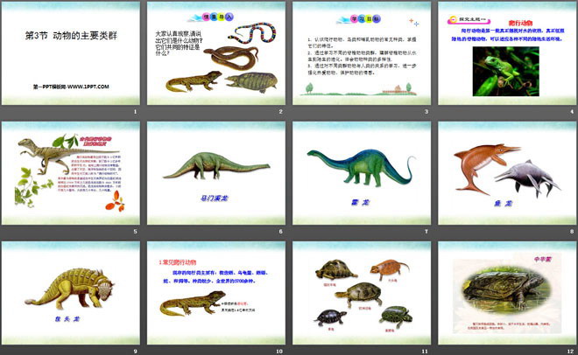The width and height of the screenshot is (578, 355).
Task: Click the red 爬行动物 heading on slide 4
Action: coord(520,23)
